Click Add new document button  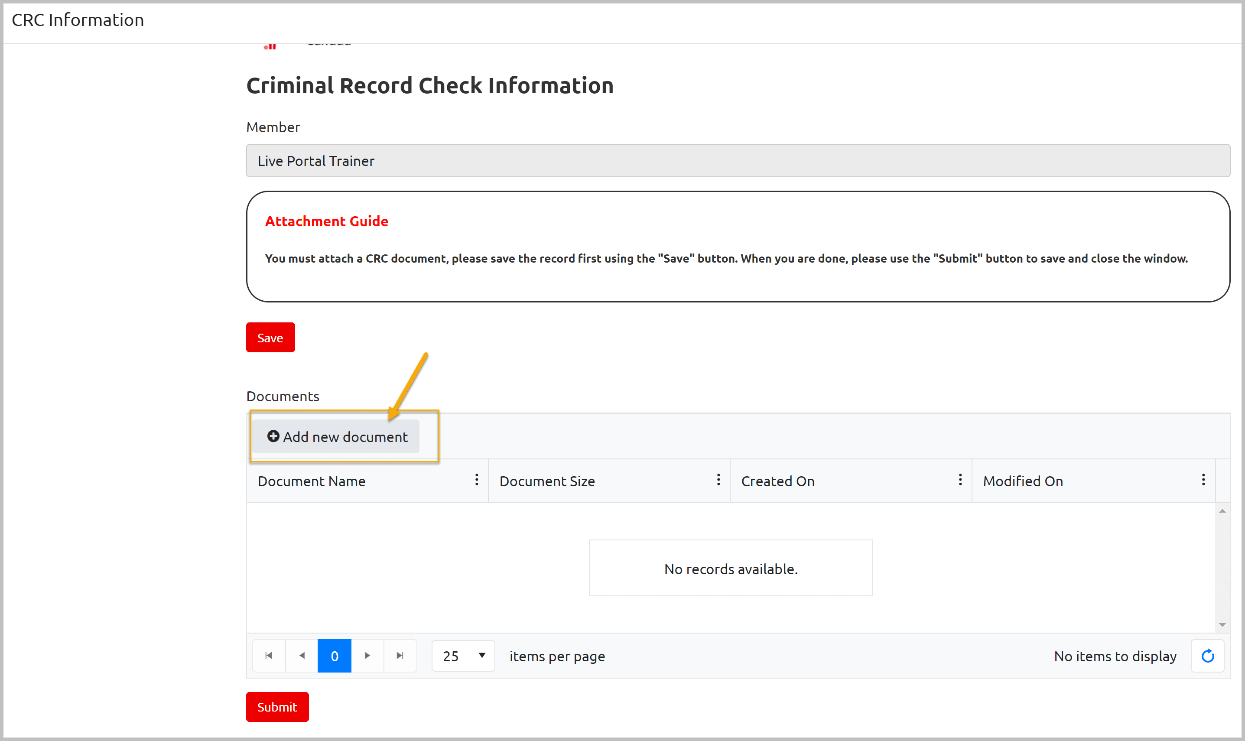[x=336, y=436]
